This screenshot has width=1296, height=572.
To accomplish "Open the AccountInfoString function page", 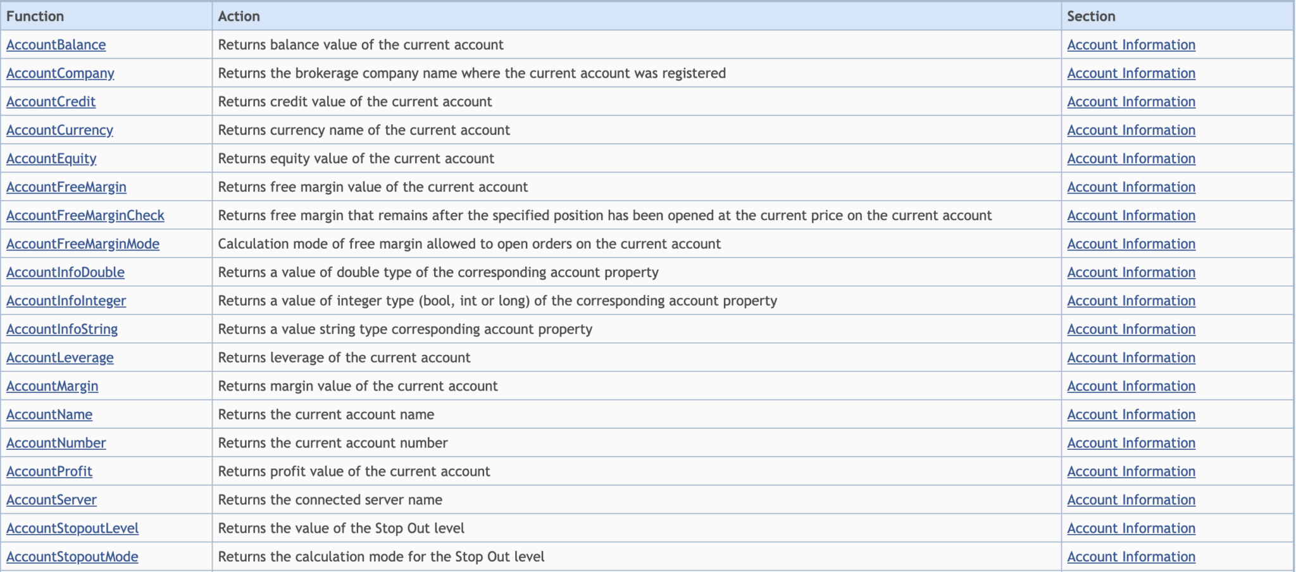I will 61,330.
